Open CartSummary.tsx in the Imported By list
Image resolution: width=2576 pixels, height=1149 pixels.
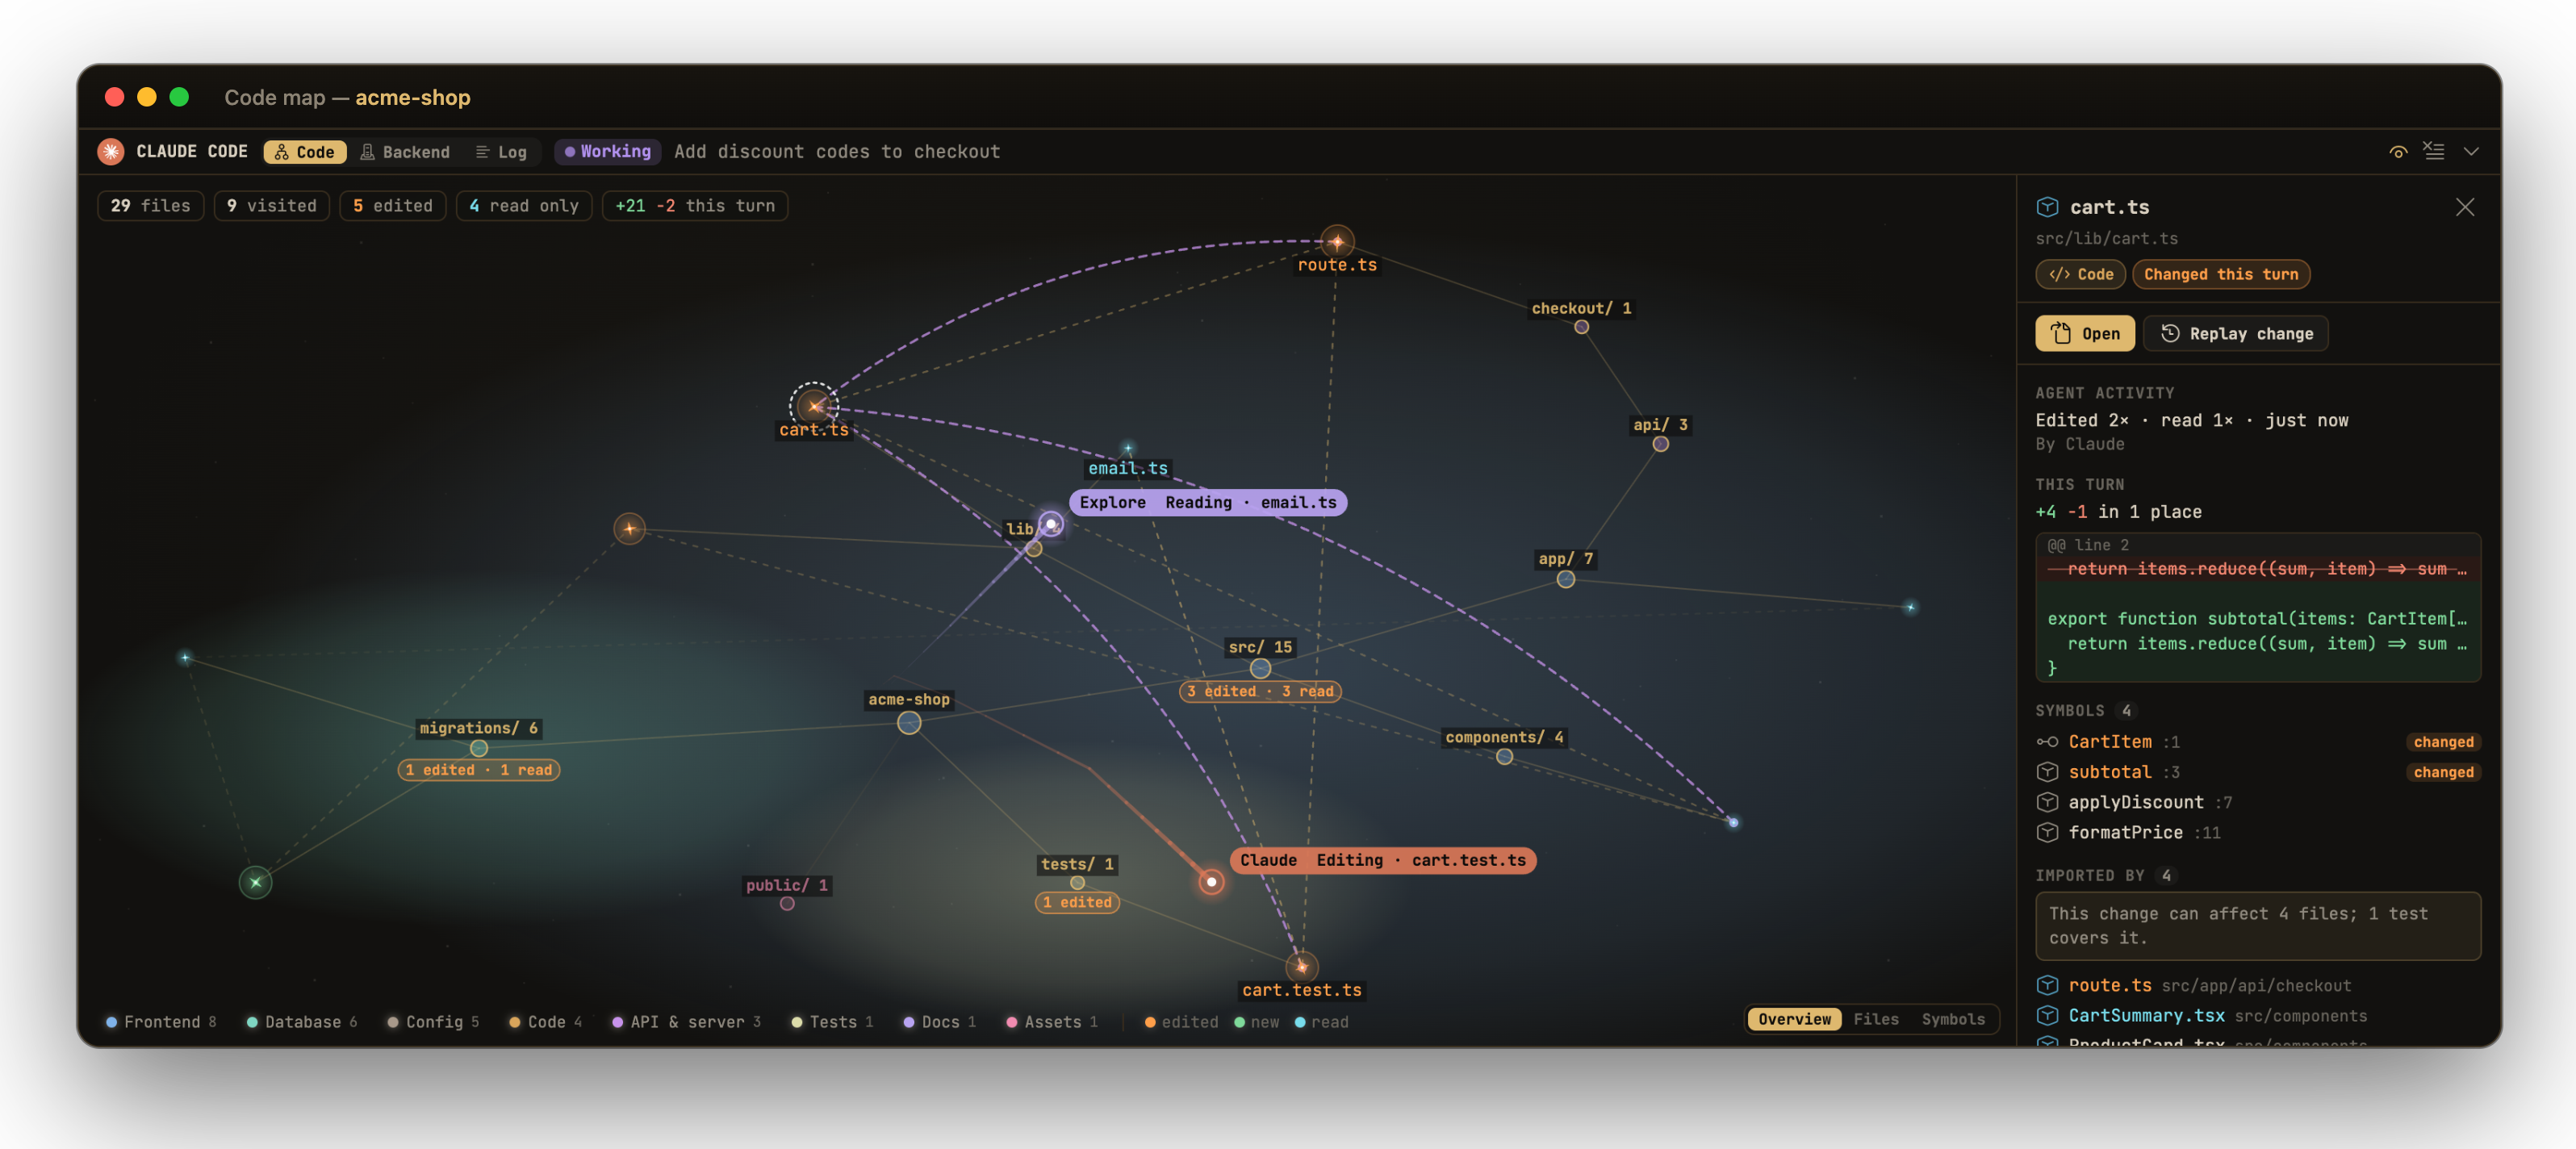[2258, 1015]
